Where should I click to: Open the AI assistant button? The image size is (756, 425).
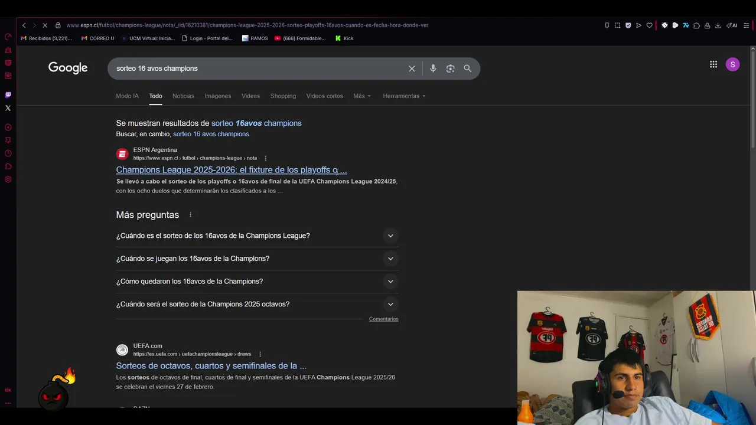pyautogui.click(x=732, y=25)
